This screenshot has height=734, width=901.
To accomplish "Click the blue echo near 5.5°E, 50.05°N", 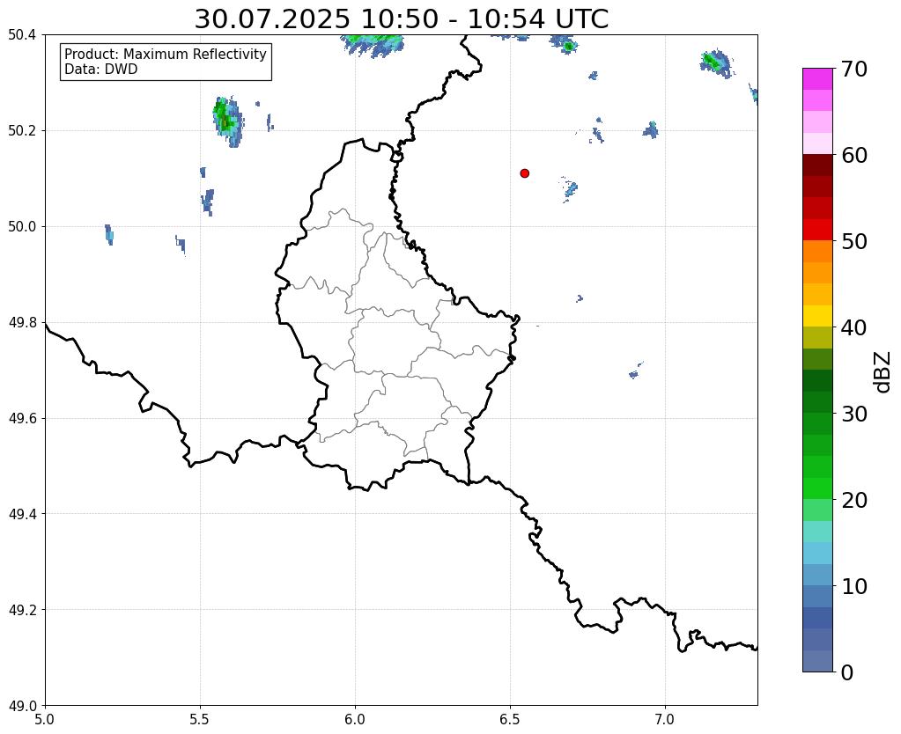I will point(208,202).
